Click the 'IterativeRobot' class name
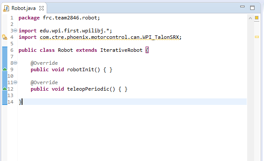Image resolution: width=264 pixels, height=161 pixels. pos(121,50)
